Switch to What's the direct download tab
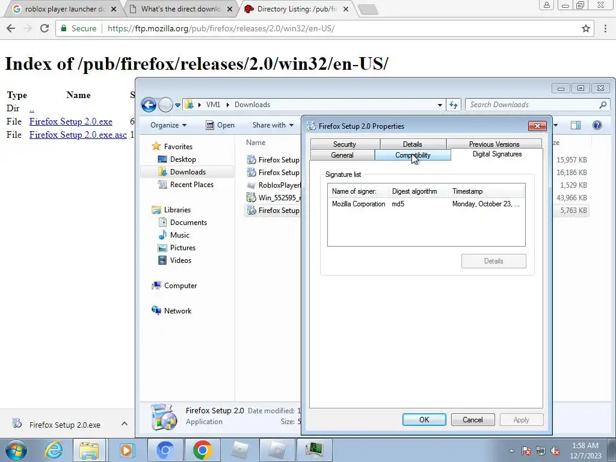Screen dimensions: 616x462 coord(180,8)
